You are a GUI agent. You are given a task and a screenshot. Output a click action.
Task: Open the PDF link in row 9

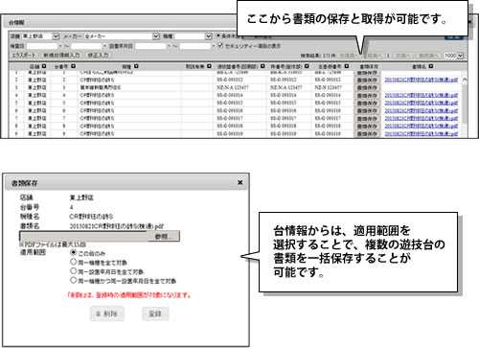(422, 133)
